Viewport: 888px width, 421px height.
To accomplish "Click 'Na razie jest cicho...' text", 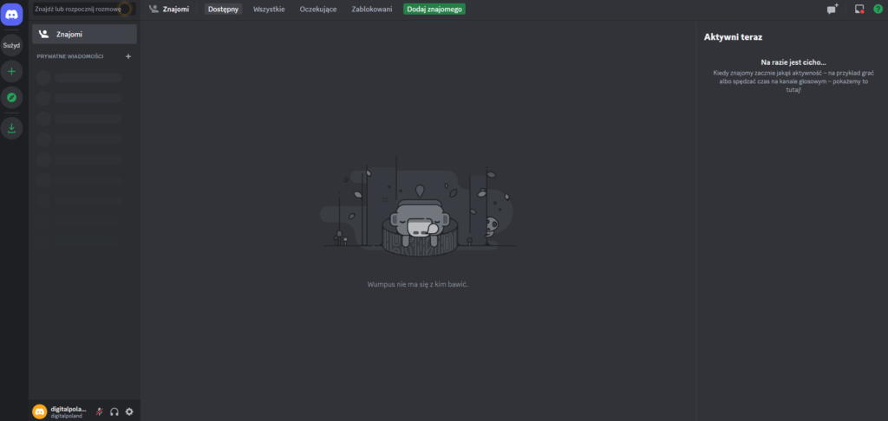I will (x=793, y=62).
